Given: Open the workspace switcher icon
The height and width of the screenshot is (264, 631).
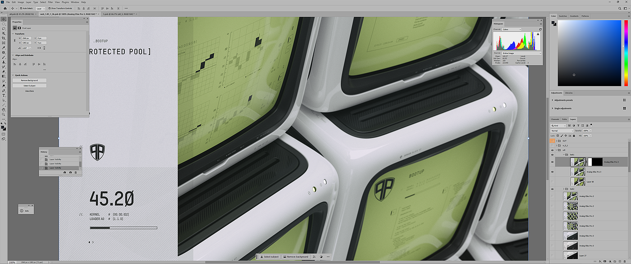Looking at the screenshot, I should [626, 9].
